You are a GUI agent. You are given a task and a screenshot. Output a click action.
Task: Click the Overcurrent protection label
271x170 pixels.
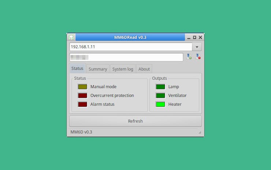pos(112,95)
